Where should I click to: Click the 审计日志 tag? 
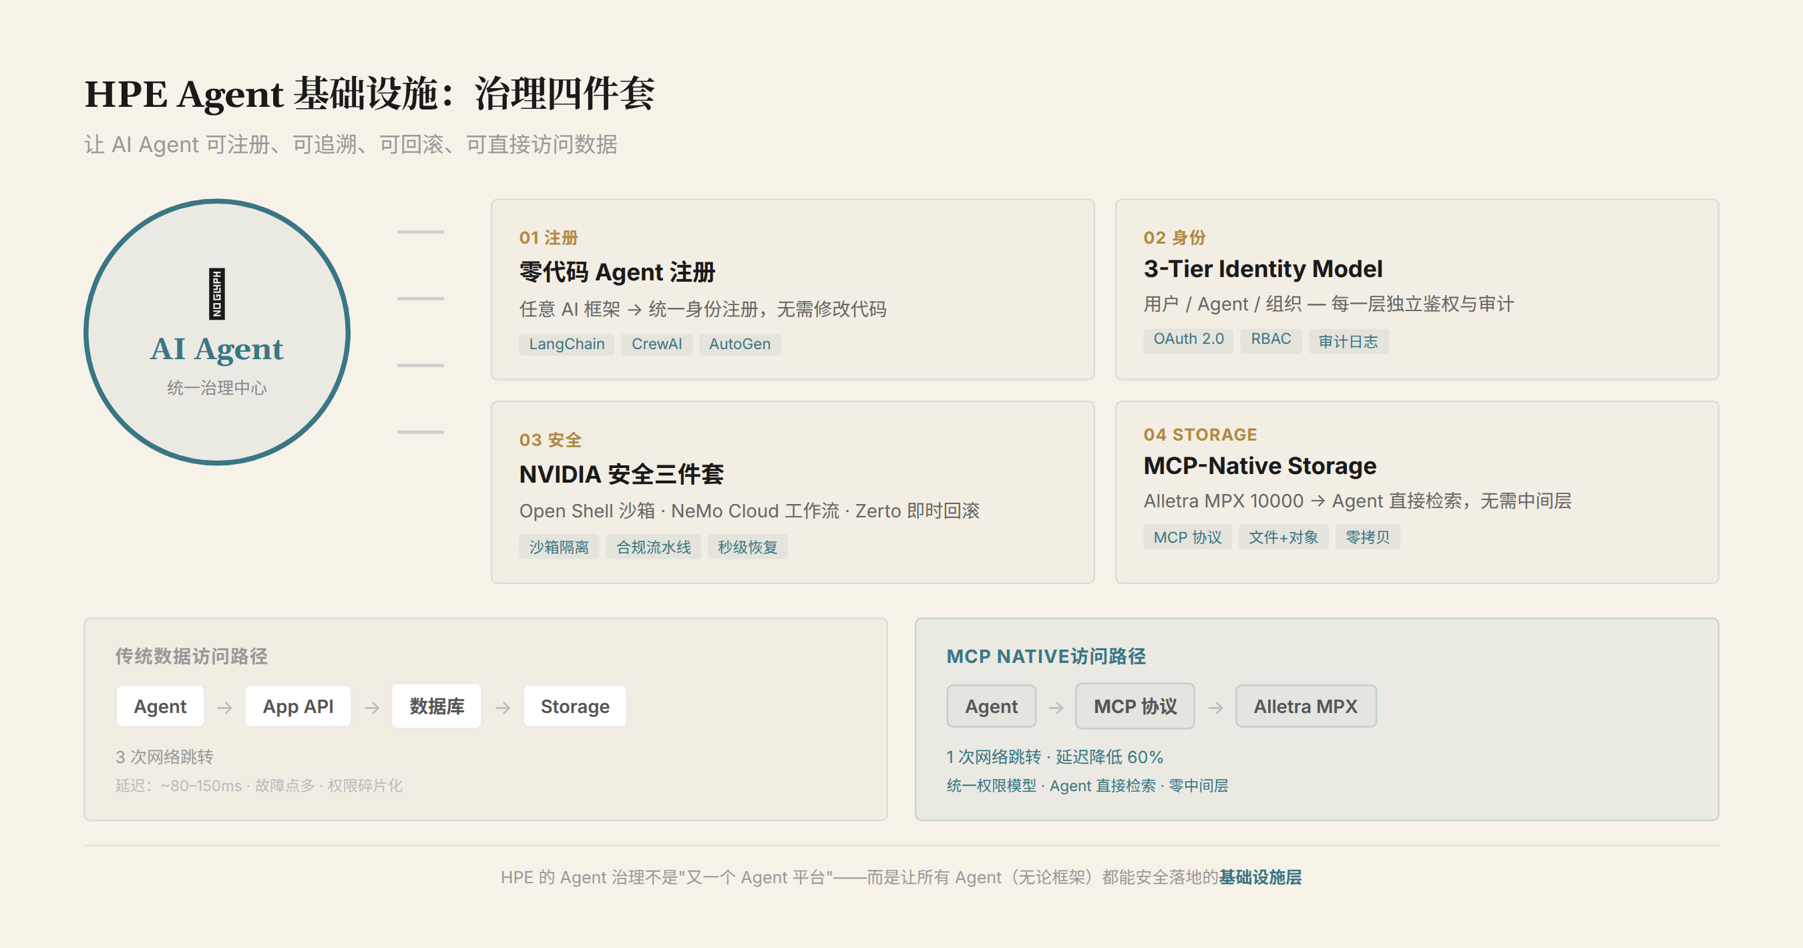click(x=1348, y=340)
